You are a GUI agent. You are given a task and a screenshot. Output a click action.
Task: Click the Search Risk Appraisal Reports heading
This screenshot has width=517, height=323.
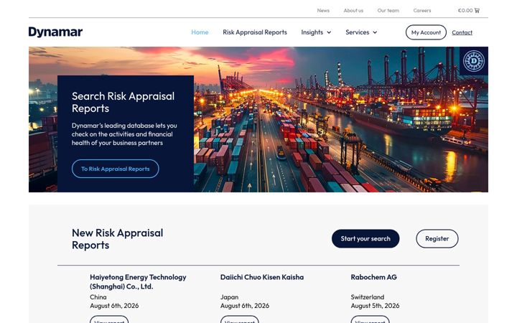click(123, 102)
